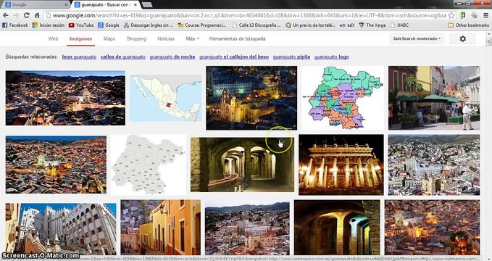Open the Other bookmarks folder
The width and height of the screenshot is (492, 261).
click(x=468, y=25)
